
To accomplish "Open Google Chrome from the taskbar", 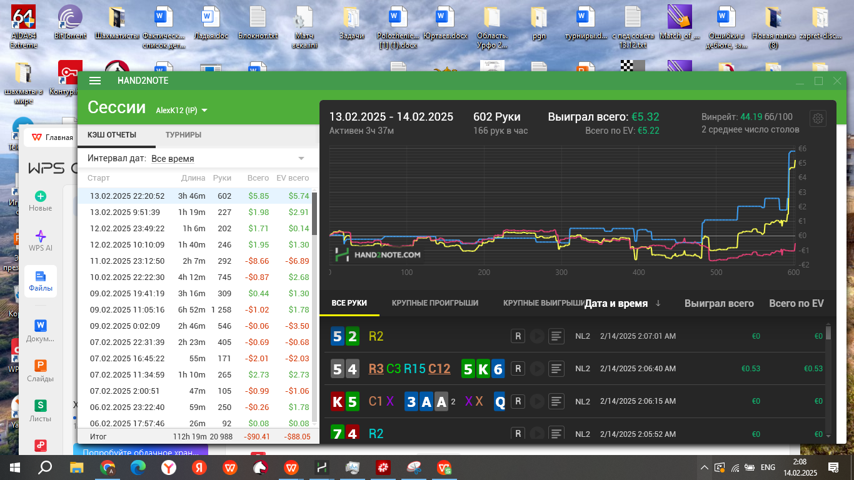I will pyautogui.click(x=108, y=467).
